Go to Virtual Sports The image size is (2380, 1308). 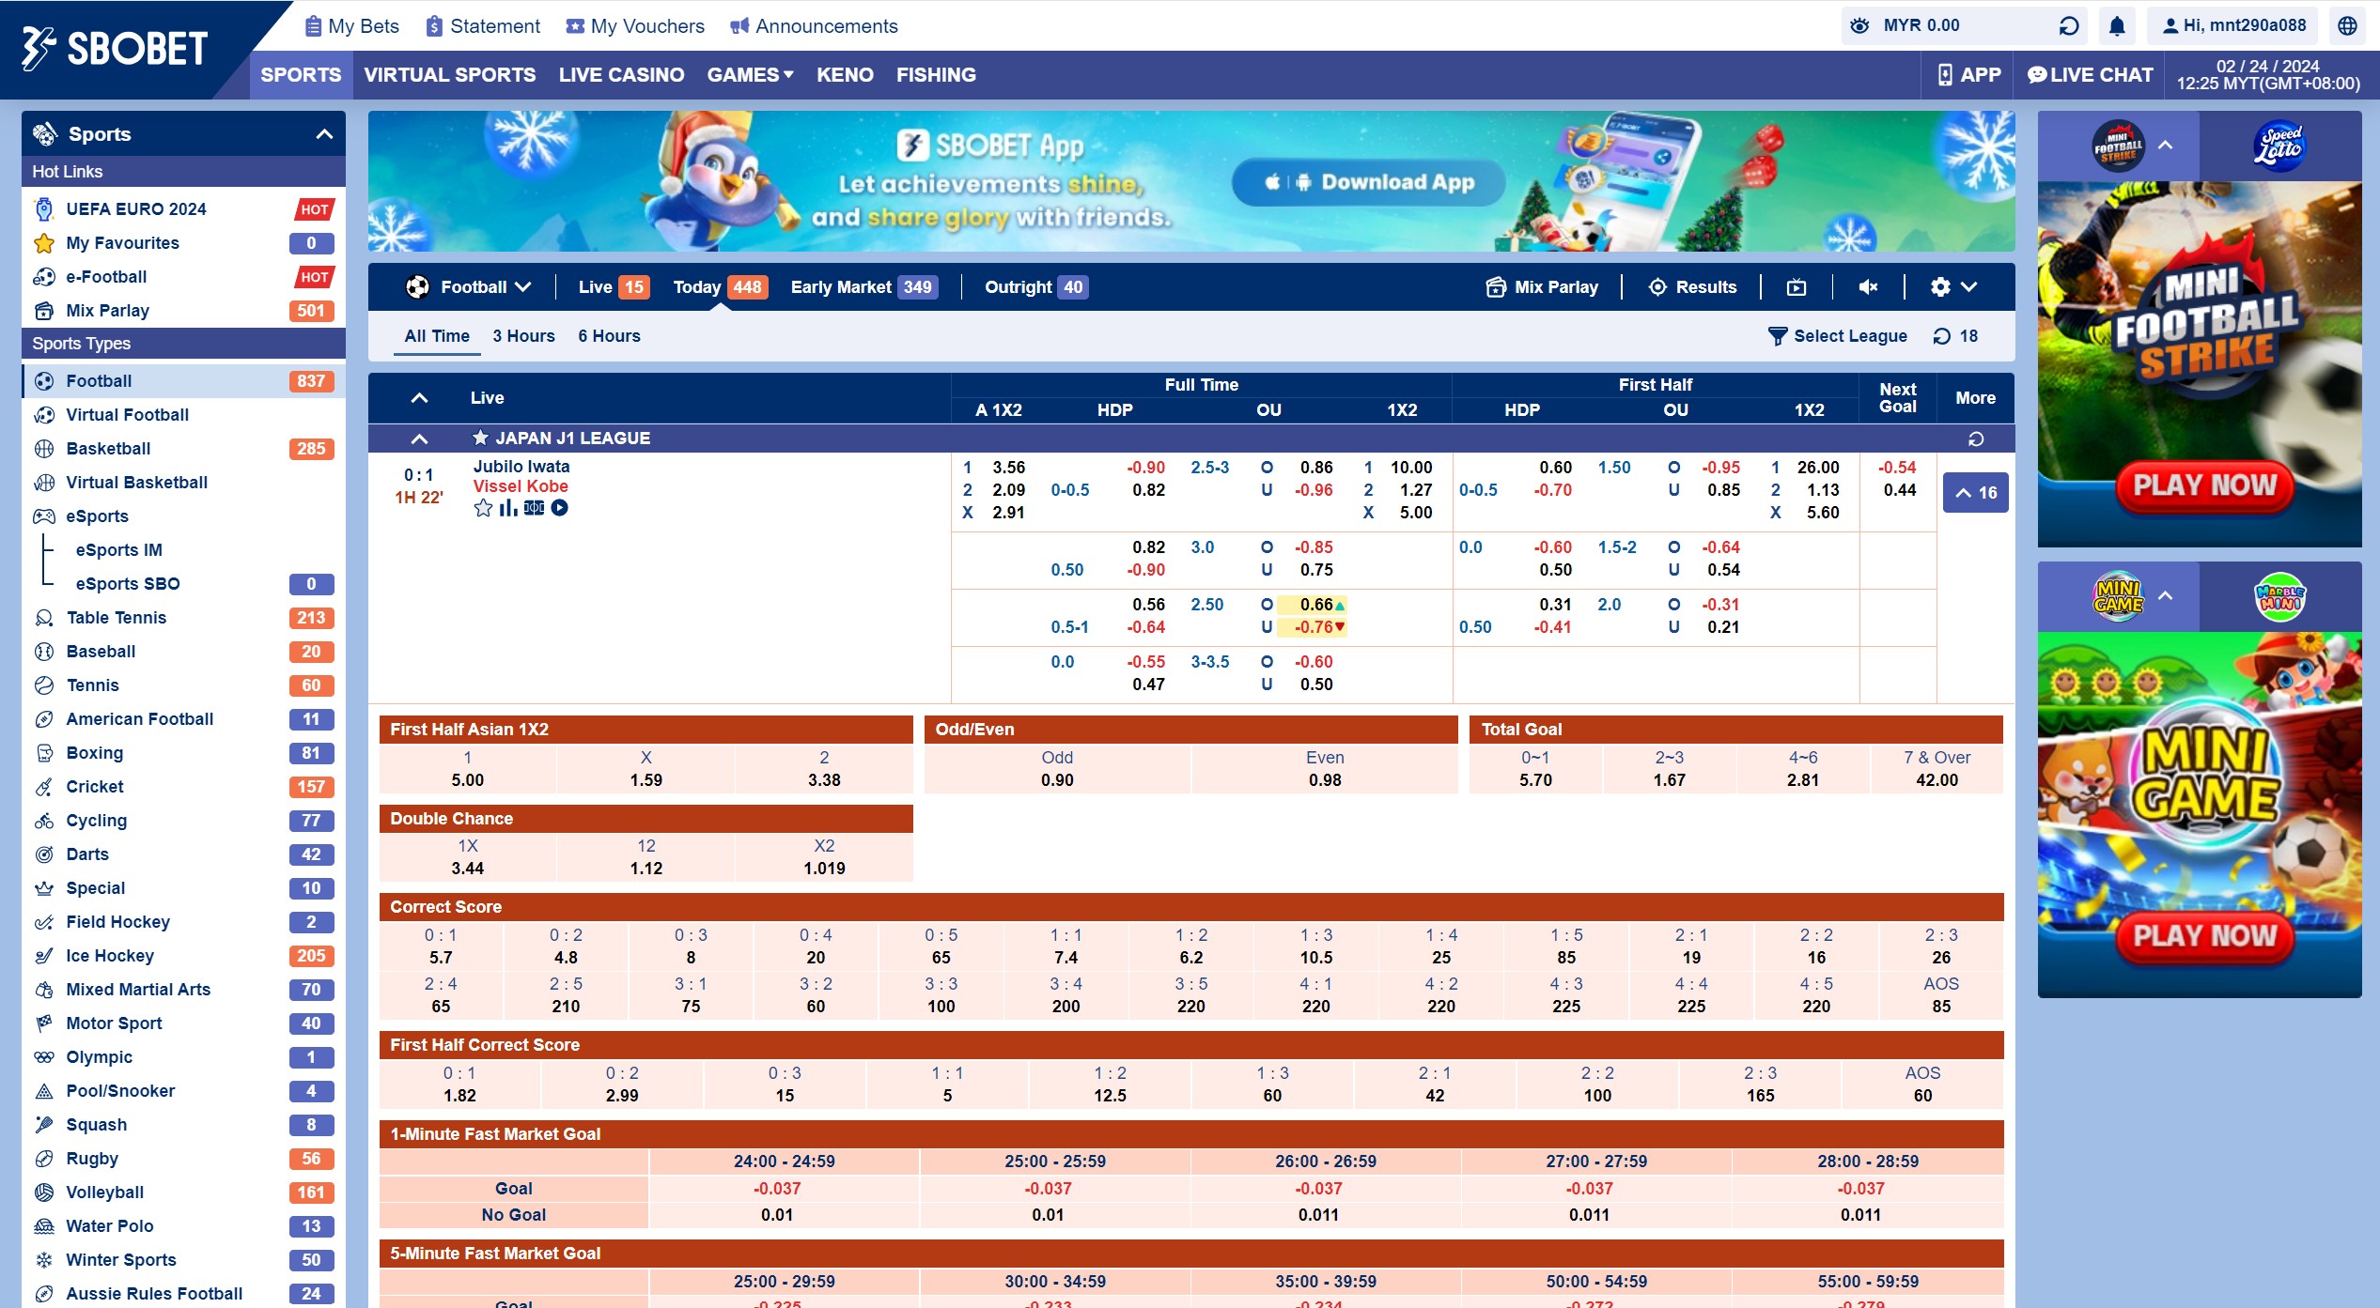click(450, 75)
